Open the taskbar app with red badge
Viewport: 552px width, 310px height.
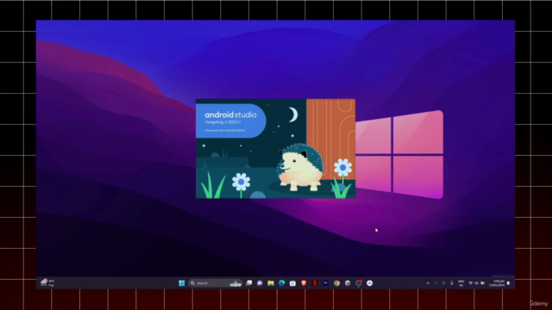(359, 283)
